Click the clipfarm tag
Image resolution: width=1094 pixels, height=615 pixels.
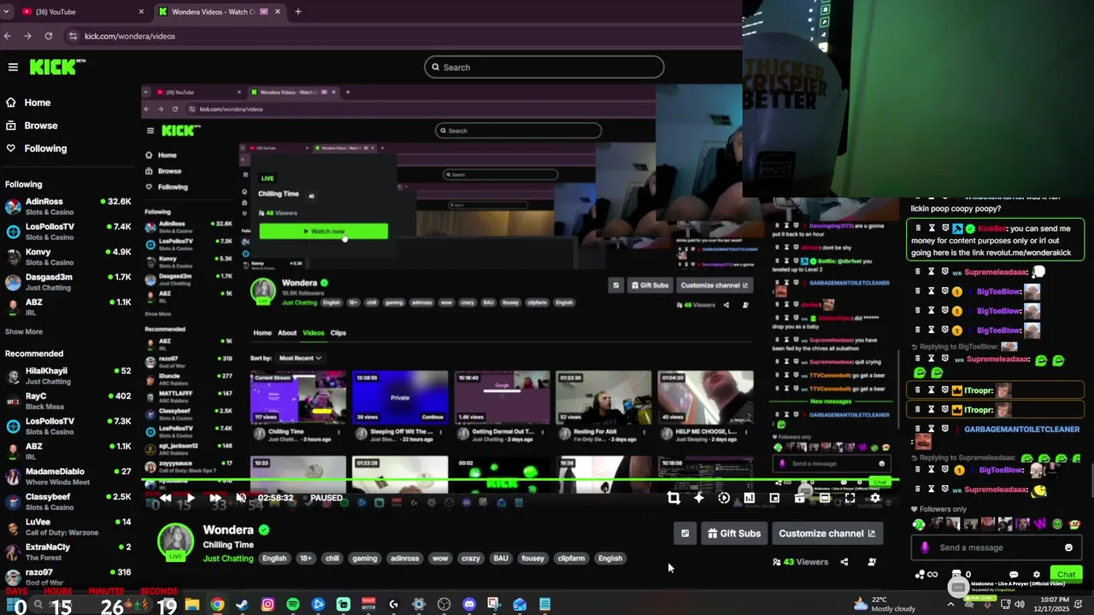point(571,559)
